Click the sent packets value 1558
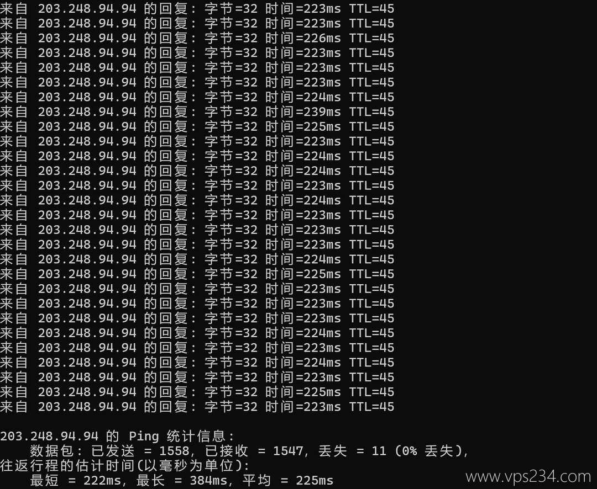The image size is (597, 489). click(x=174, y=451)
